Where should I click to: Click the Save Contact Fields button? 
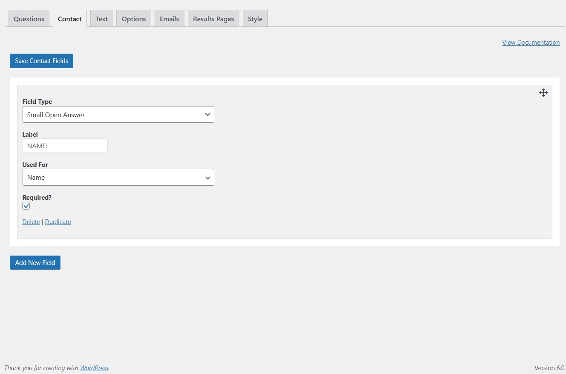pyautogui.click(x=42, y=61)
